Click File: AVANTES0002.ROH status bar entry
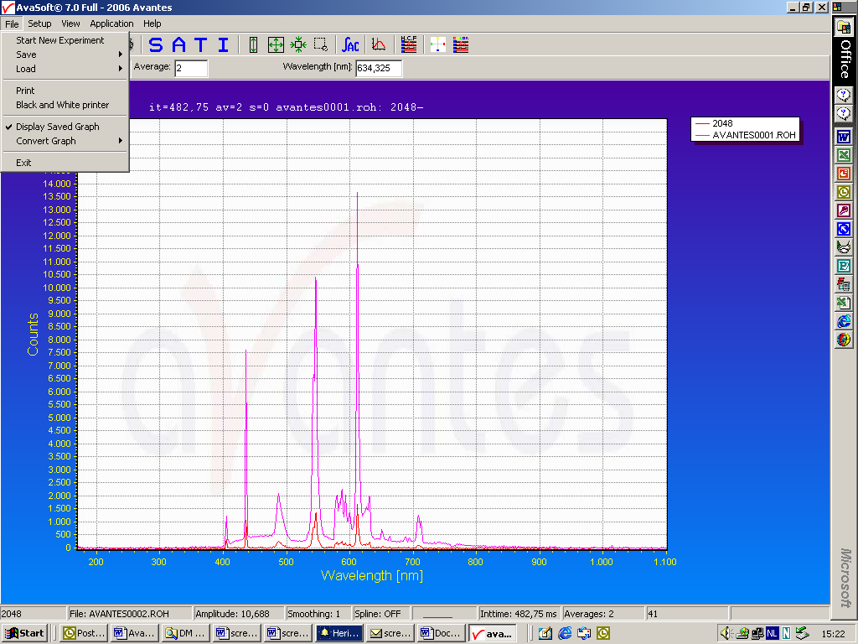 pyautogui.click(x=130, y=614)
